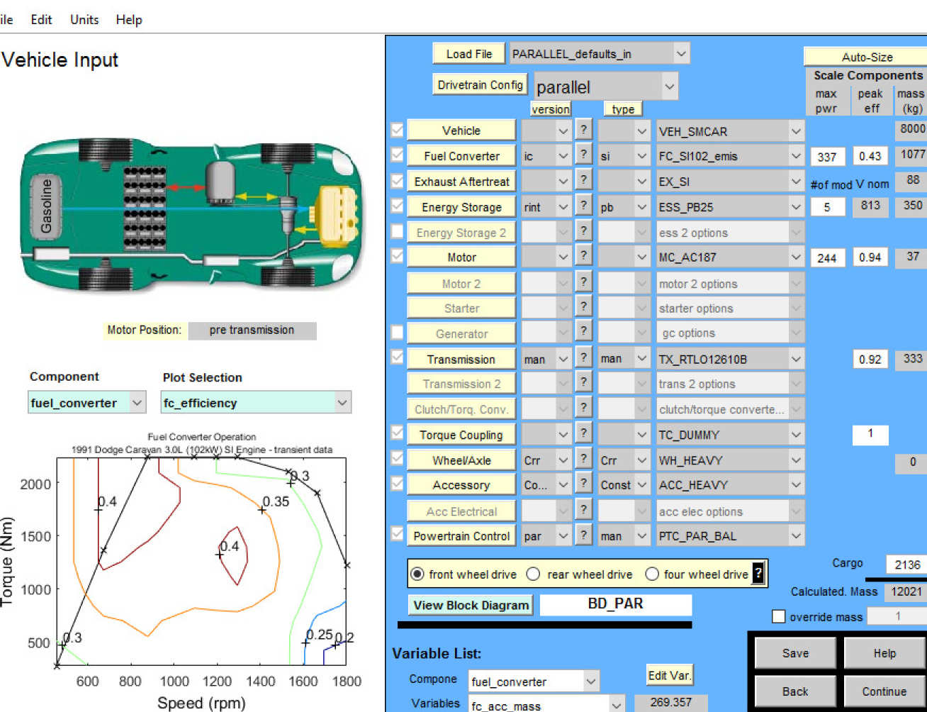Enable the Energy Storage 2 checkbox
Image resolution: width=927 pixels, height=712 pixels.
tap(398, 232)
